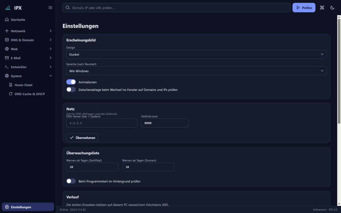Click the System chip icon
The image size is (341, 213).
(x=7, y=76)
